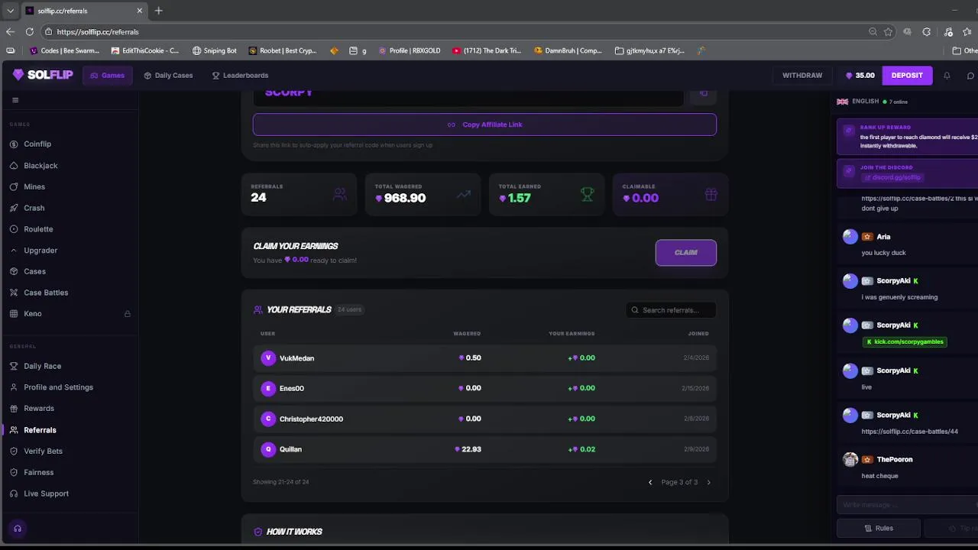Go to next referrals page

(x=708, y=482)
